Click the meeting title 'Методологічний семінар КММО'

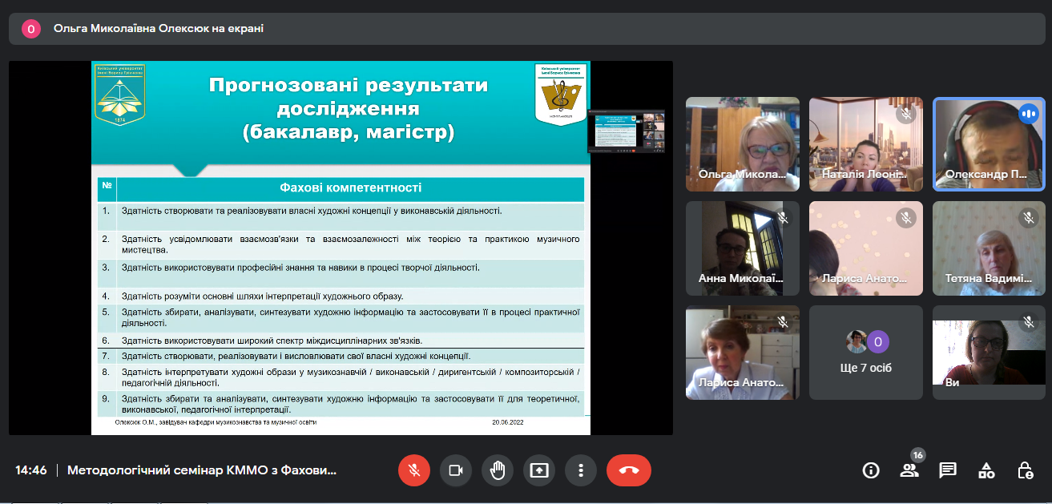click(202, 470)
